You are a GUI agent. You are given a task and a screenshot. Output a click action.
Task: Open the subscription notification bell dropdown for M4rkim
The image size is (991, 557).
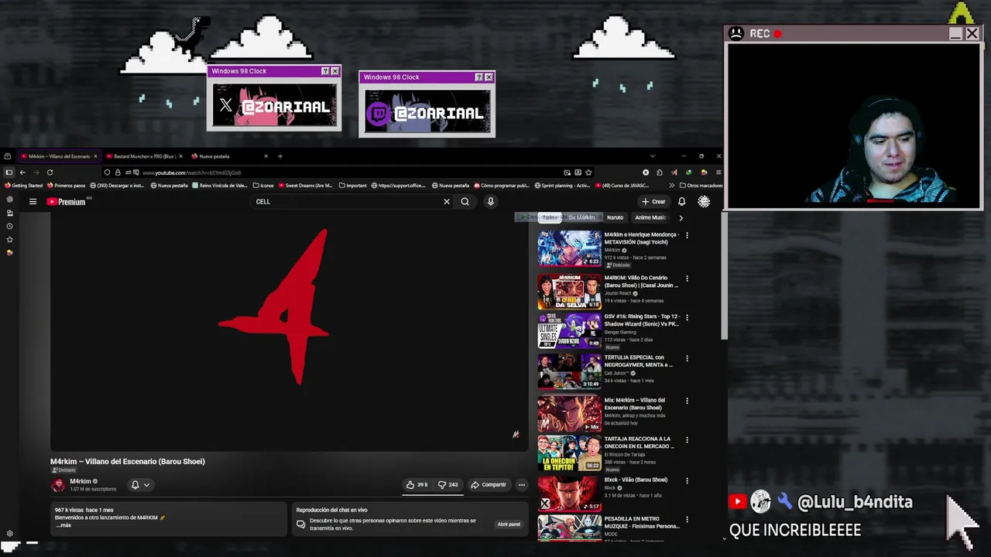[x=140, y=485]
